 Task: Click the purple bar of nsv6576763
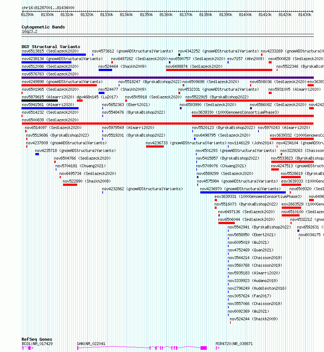[167, 78]
